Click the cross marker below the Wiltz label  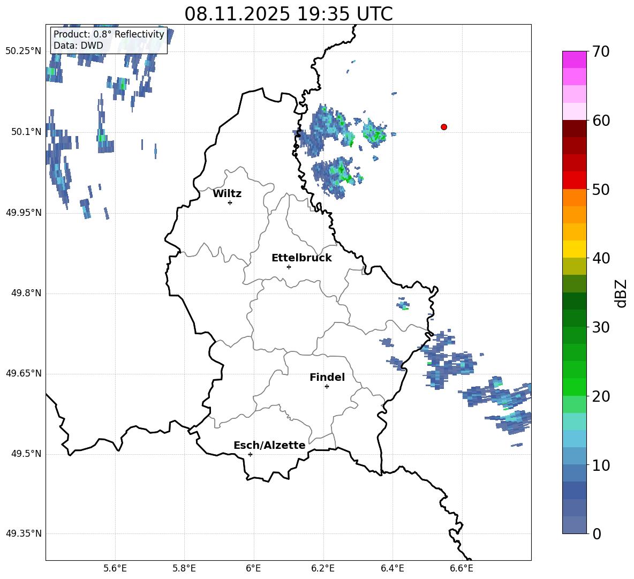pos(230,202)
